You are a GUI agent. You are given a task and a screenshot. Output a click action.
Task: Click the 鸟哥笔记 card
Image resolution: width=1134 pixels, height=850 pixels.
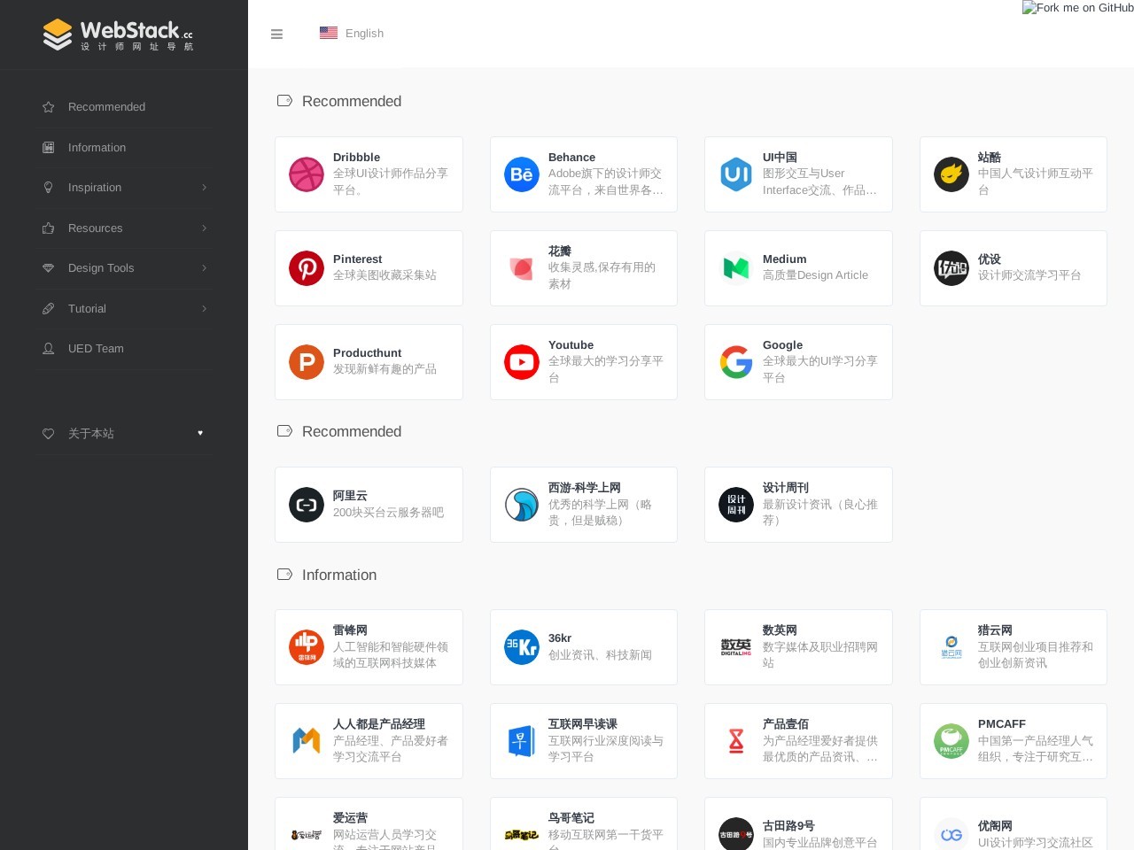tap(584, 824)
